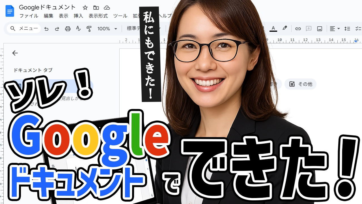Star the document with the star icon

(x=85, y=8)
